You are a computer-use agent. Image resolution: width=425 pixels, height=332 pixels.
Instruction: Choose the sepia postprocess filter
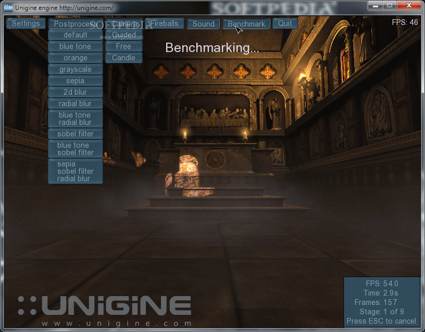tap(76, 81)
